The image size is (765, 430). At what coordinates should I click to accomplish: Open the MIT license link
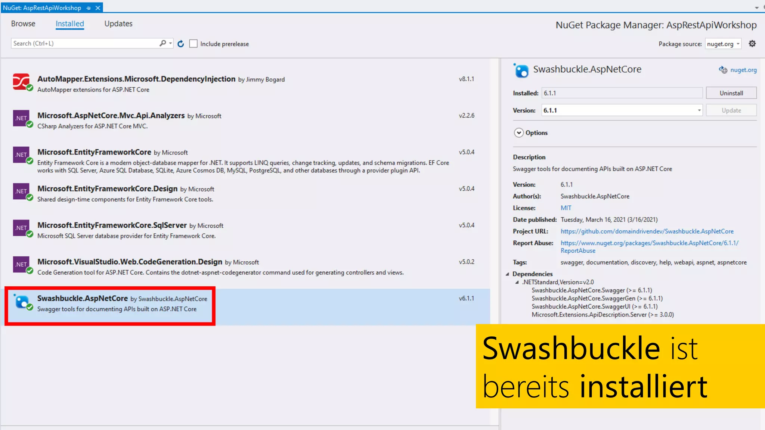pos(566,208)
